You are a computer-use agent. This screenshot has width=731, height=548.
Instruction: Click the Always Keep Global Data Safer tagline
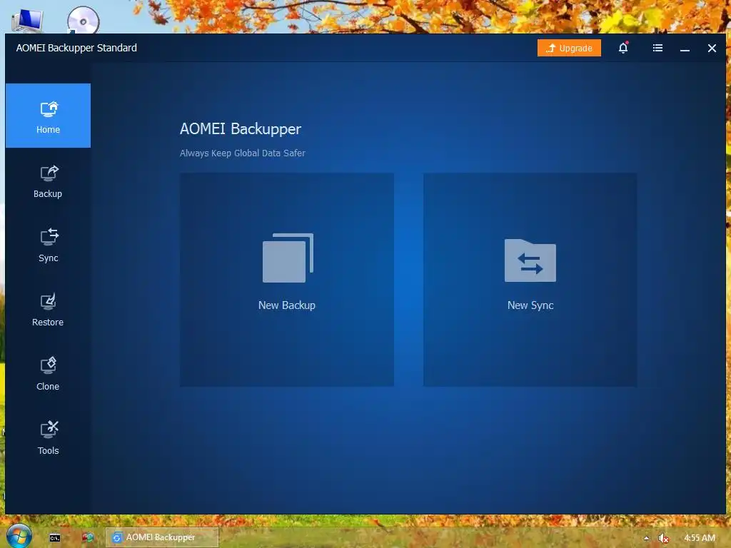243,153
